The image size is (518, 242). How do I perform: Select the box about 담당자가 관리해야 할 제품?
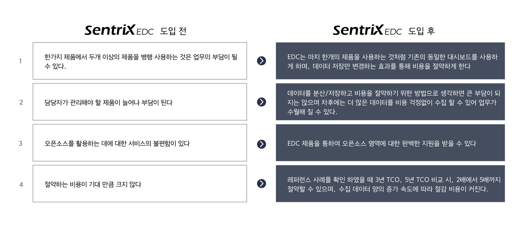coord(140,102)
